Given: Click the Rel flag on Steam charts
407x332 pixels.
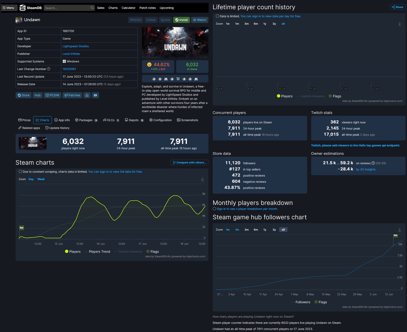Looking at the screenshot, I should 22,228.
